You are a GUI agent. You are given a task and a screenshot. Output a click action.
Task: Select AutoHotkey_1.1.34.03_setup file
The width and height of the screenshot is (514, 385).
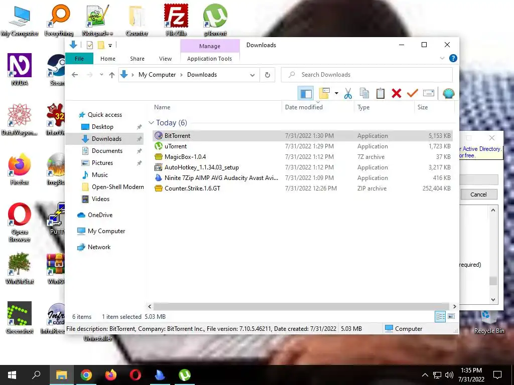302,167
